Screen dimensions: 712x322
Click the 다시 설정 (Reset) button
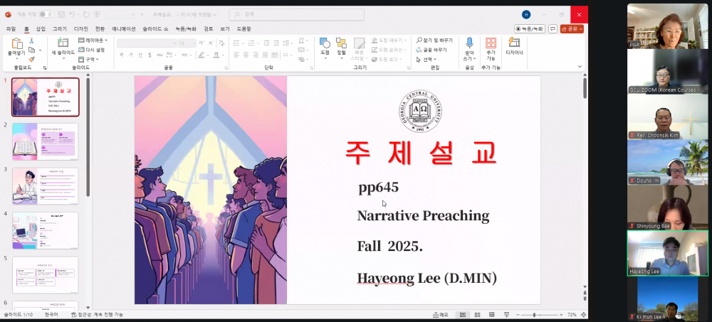tap(92, 50)
